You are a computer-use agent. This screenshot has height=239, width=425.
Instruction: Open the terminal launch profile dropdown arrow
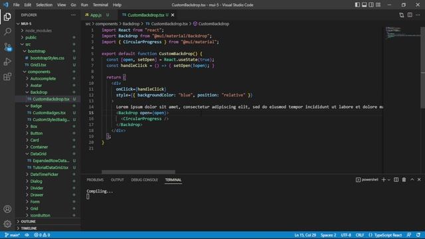pyautogui.click(x=388, y=180)
